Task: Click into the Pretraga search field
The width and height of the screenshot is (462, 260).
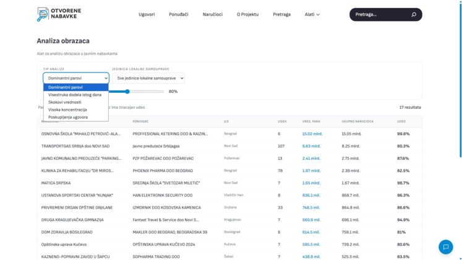Action: pos(382,14)
